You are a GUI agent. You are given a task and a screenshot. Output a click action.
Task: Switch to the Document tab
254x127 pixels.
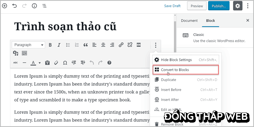click(x=189, y=21)
